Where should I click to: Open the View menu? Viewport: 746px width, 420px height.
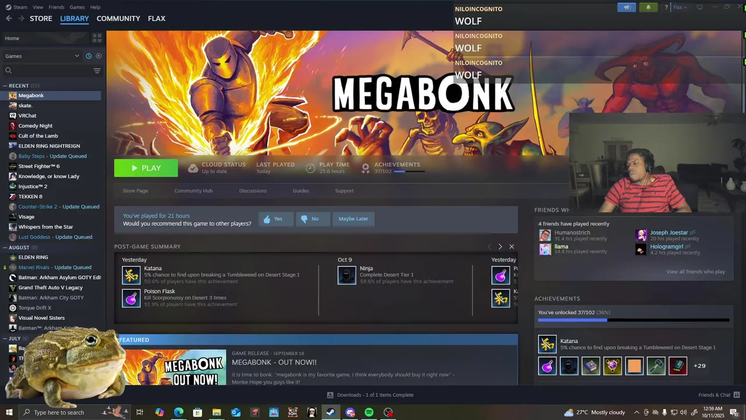(x=38, y=7)
